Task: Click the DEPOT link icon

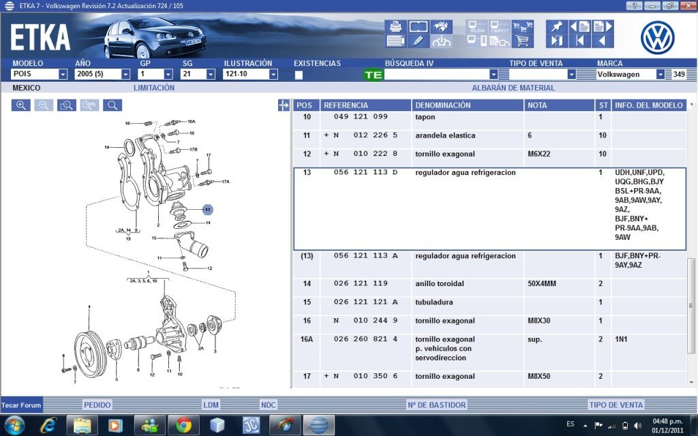Action: pyautogui.click(x=500, y=27)
